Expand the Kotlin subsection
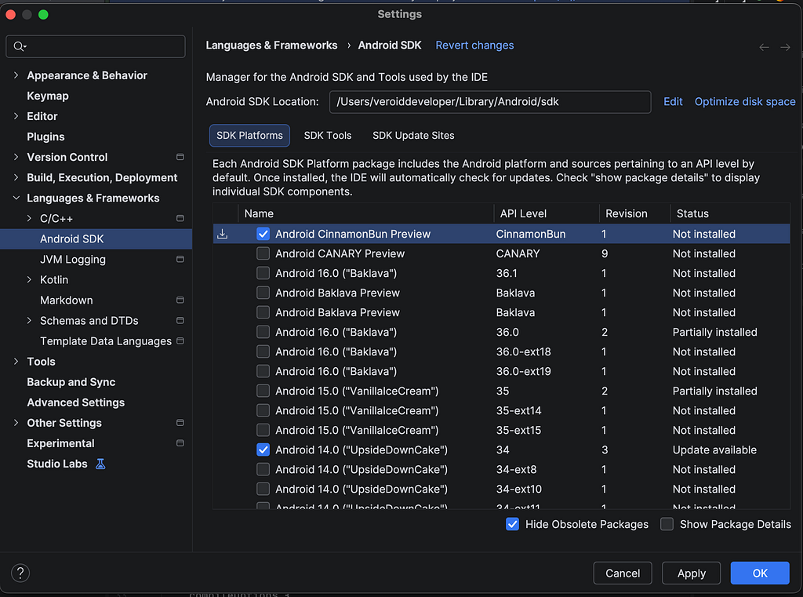803x597 pixels. tap(29, 280)
